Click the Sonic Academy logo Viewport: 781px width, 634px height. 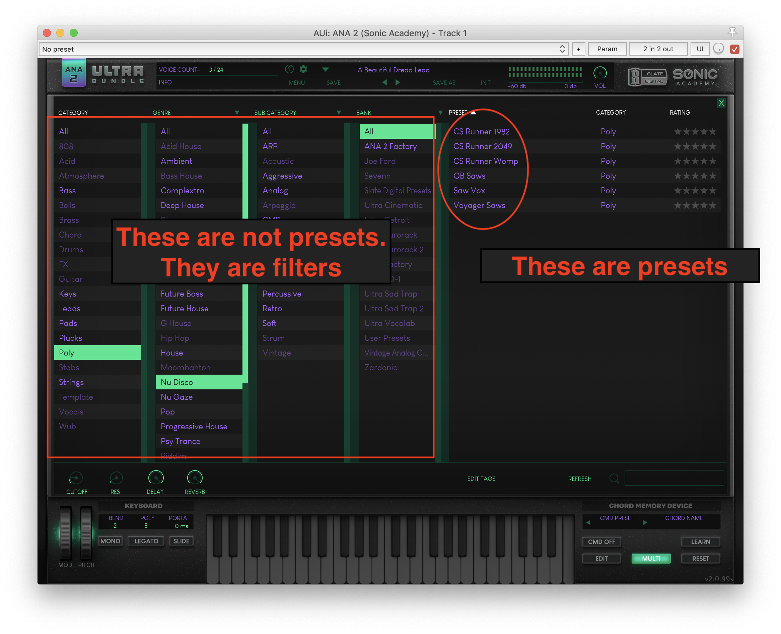point(695,77)
